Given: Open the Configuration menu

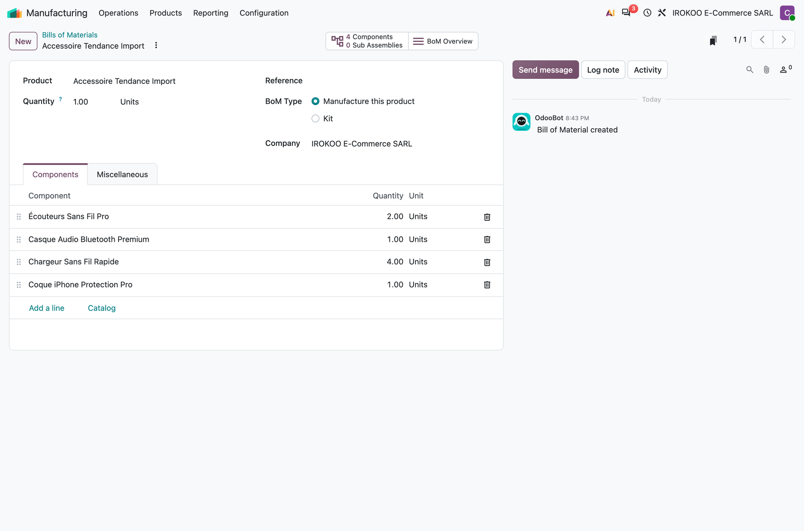Looking at the screenshot, I should coord(264,13).
